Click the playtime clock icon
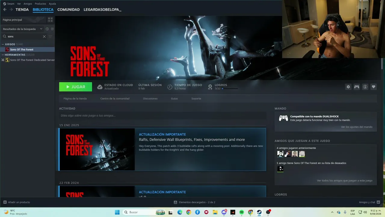Viewport: 385px width, 217px height. [x=170, y=87]
